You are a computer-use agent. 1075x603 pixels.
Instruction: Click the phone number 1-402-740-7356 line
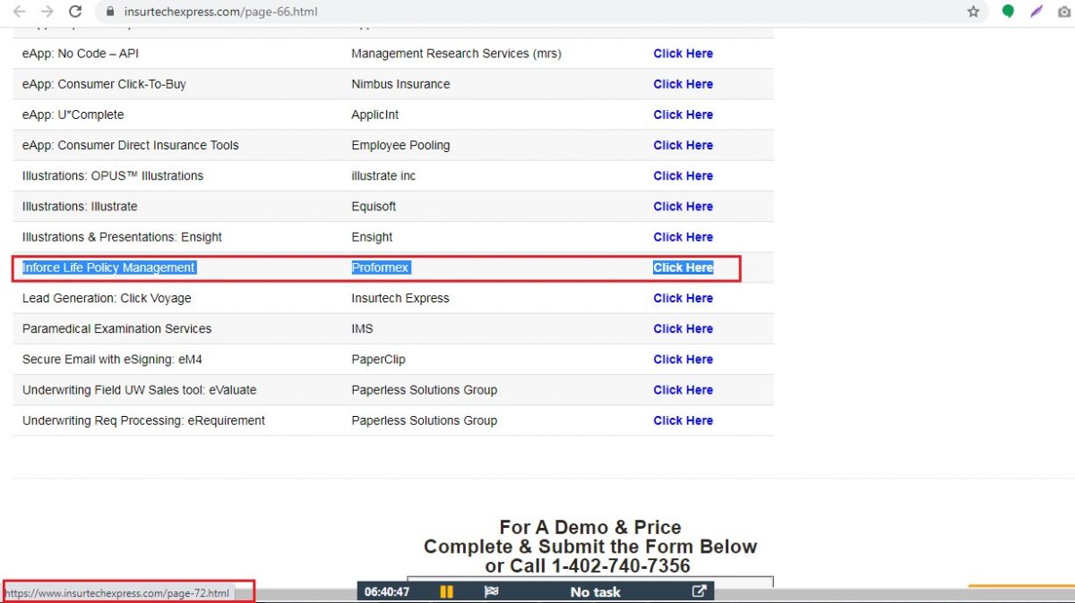[x=588, y=566]
